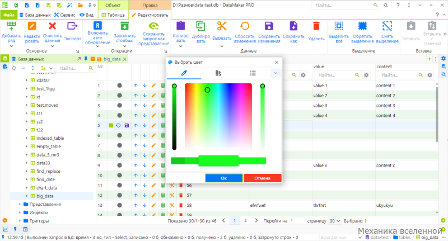Open the Файл menu
The width and height of the screenshot is (448, 241).
9,15
